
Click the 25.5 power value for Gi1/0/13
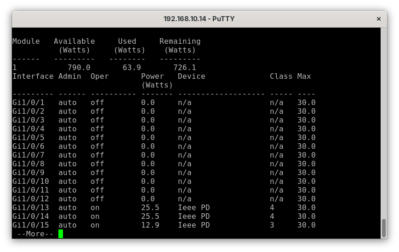[150, 208]
